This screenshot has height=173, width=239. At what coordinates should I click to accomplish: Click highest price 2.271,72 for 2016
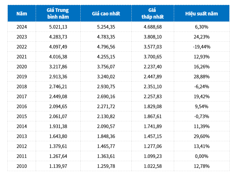click(106, 107)
